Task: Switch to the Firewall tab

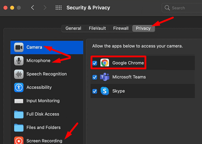Action: 121,28
